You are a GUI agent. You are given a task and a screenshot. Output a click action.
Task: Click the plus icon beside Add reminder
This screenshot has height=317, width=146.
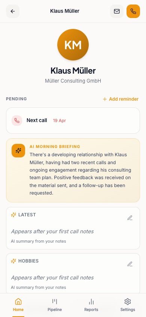pyautogui.click(x=105, y=99)
